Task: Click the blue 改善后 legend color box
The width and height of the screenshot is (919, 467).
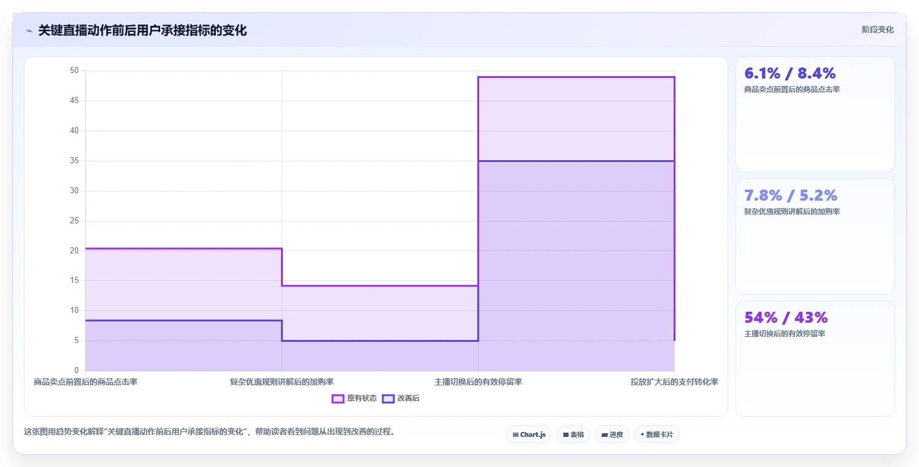Action: pos(388,398)
